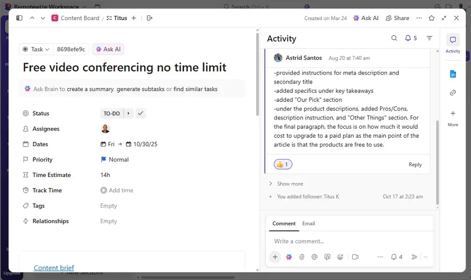Attach a file to the comment

tap(302, 257)
